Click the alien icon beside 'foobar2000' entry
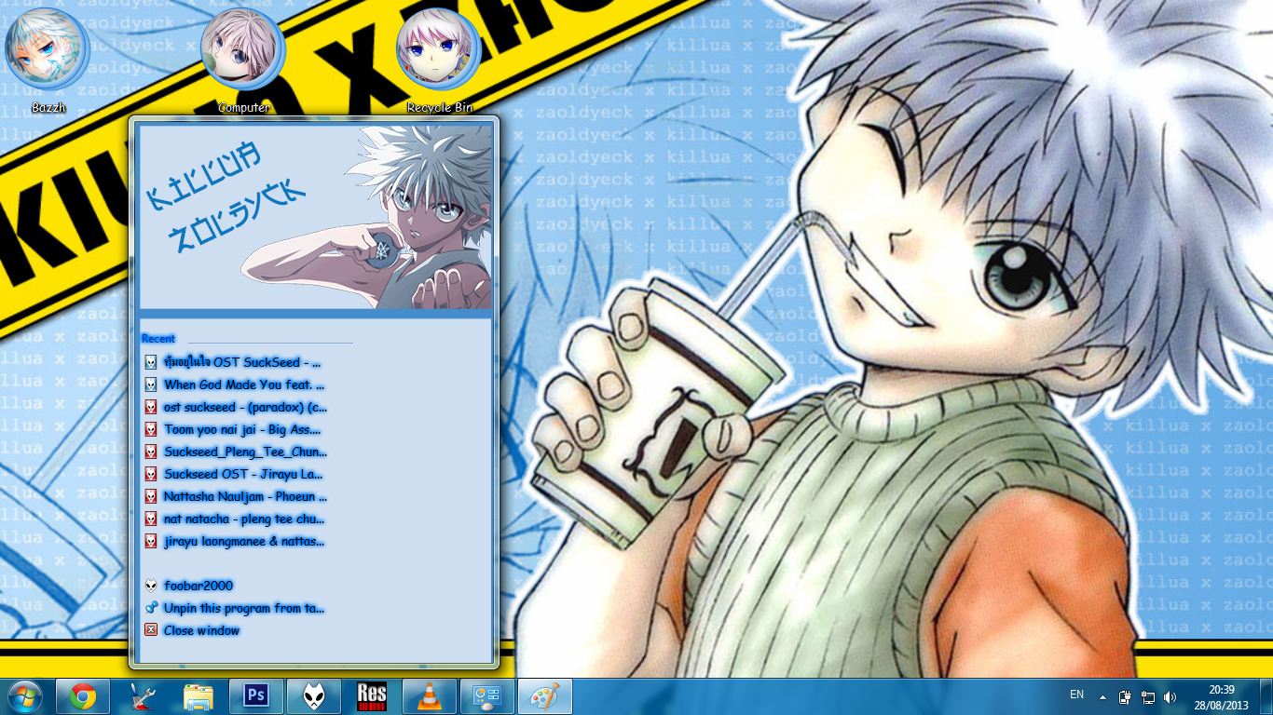The height and width of the screenshot is (715, 1273). (151, 586)
